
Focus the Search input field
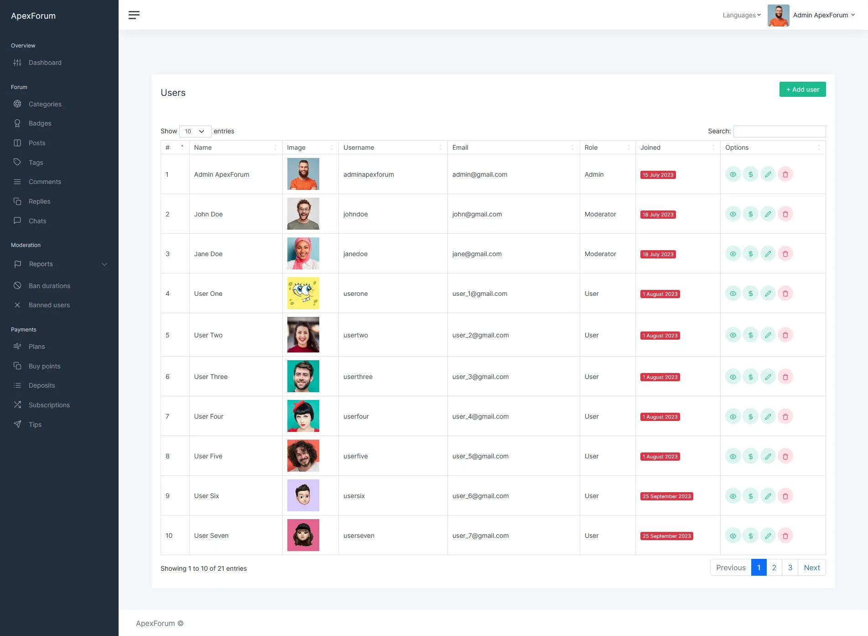[x=779, y=131]
